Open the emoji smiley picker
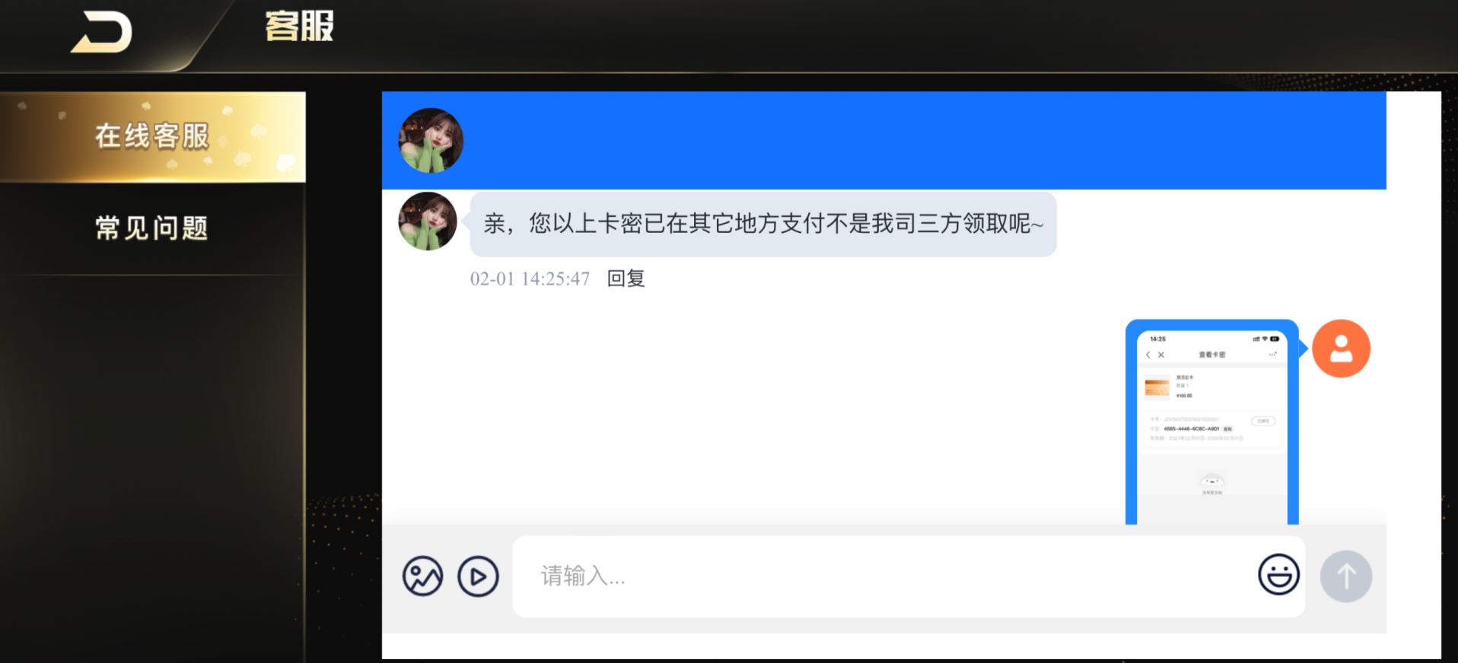1458x663 pixels. point(1278,575)
